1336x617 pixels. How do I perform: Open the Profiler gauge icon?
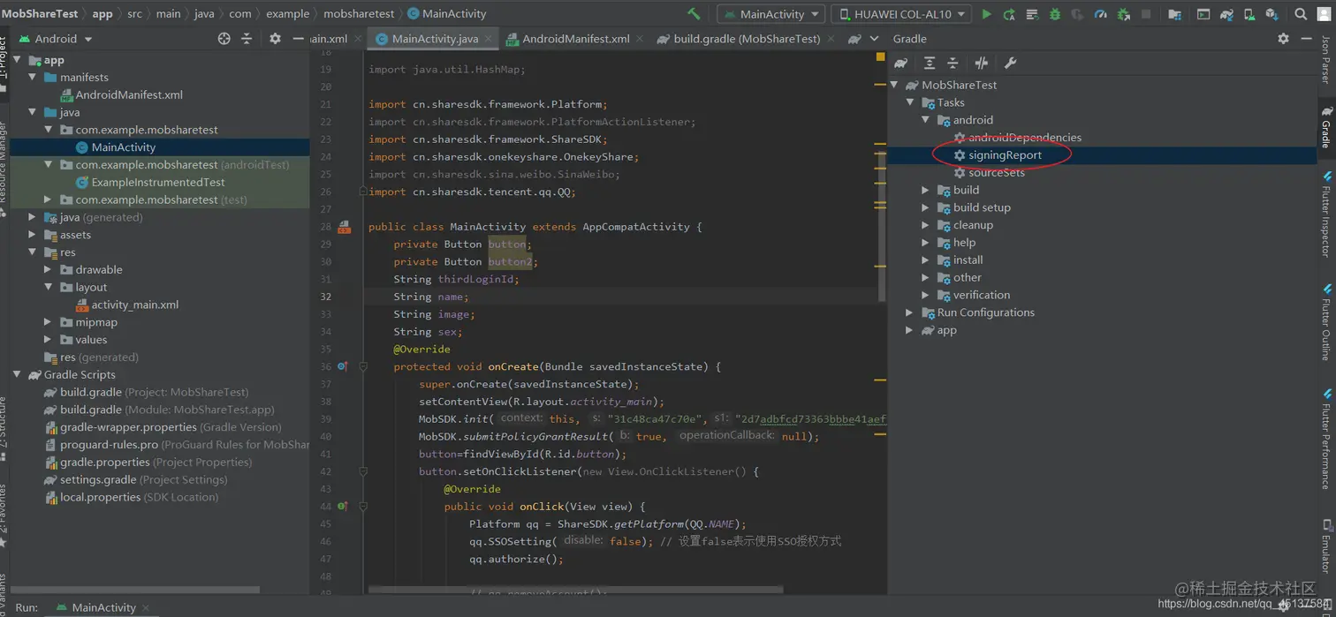(x=1100, y=14)
